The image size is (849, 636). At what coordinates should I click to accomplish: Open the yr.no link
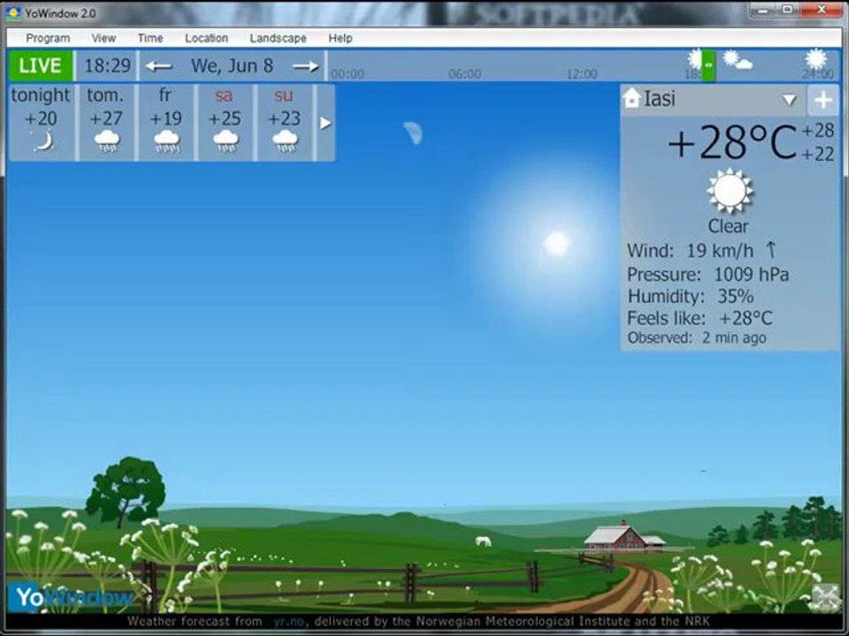pos(288,621)
